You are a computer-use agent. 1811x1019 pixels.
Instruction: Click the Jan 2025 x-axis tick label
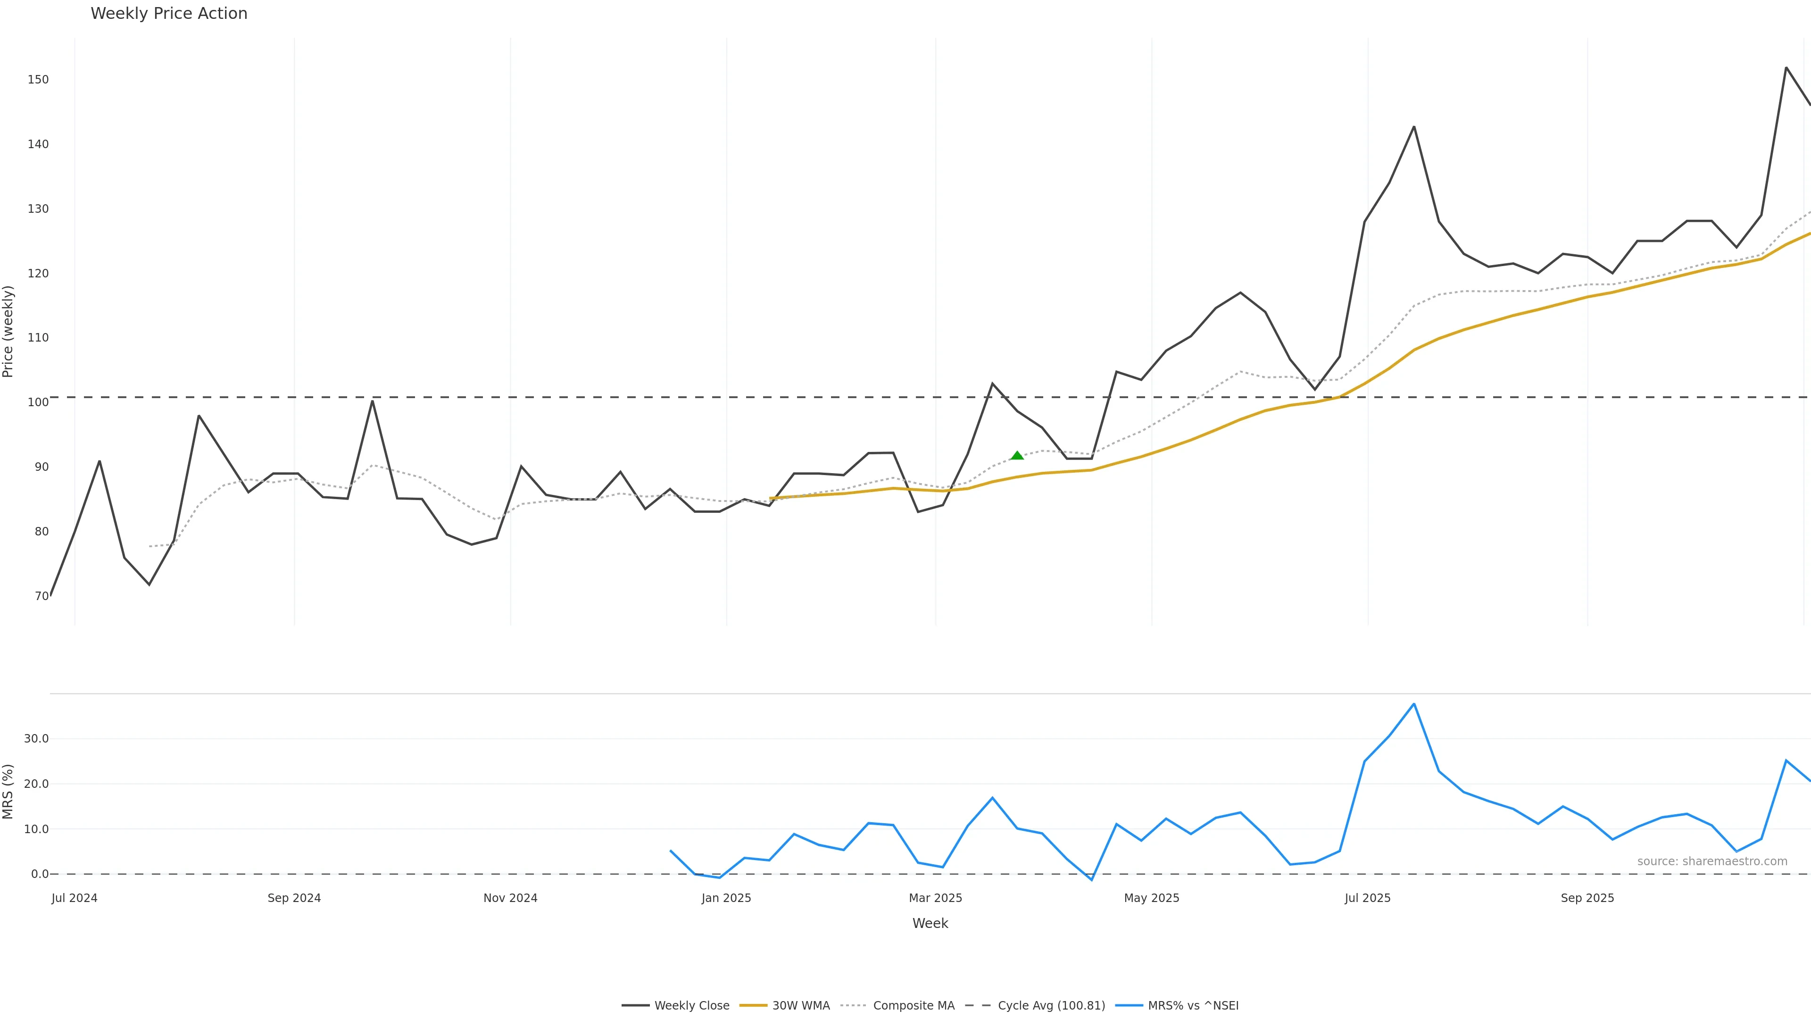(726, 898)
